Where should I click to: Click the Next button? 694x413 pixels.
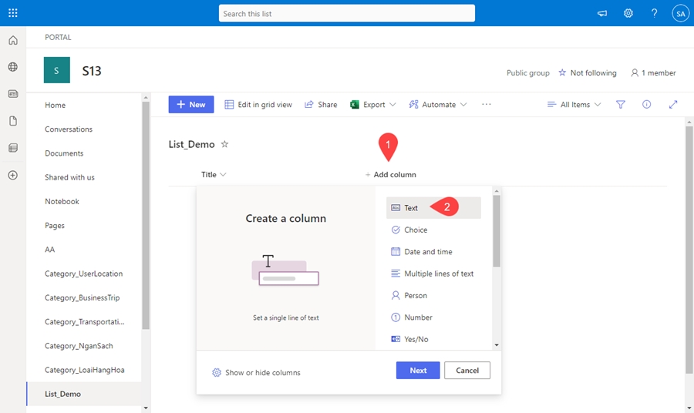[x=418, y=371]
